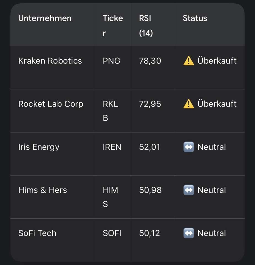Click the neutral arrows icon for SoFi Tech
This screenshot has width=255, height=265.
click(x=189, y=233)
